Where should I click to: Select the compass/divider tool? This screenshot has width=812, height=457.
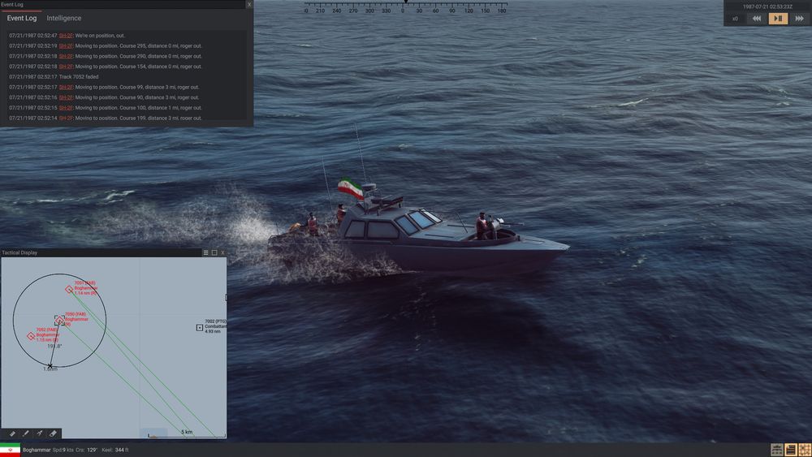tap(39, 433)
